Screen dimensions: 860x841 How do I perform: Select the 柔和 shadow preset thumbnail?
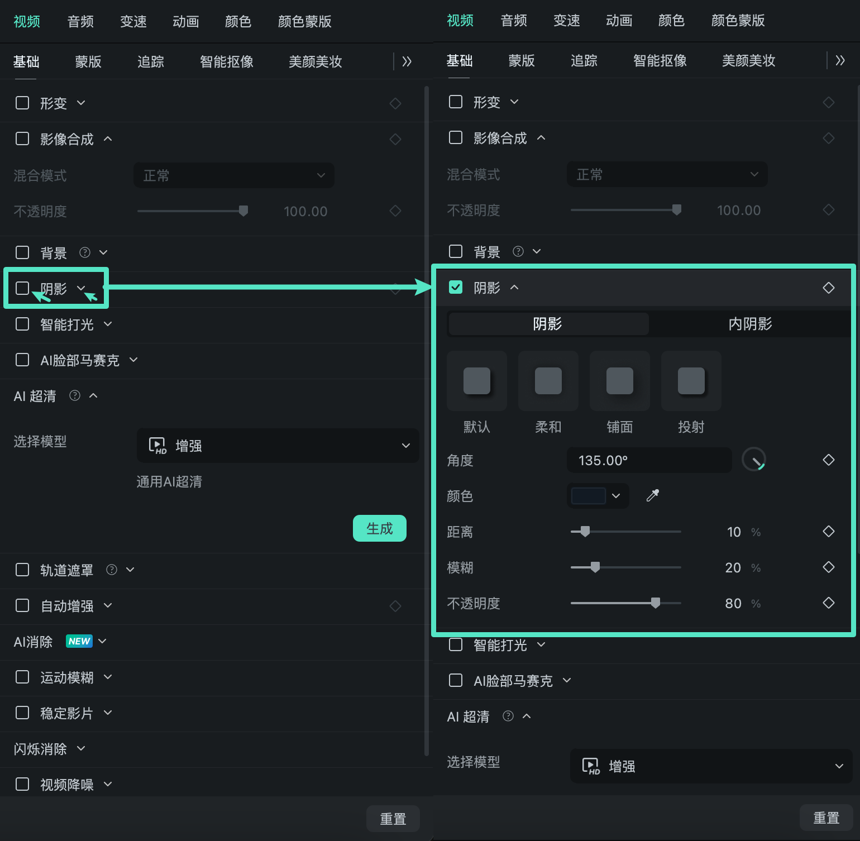tap(548, 381)
